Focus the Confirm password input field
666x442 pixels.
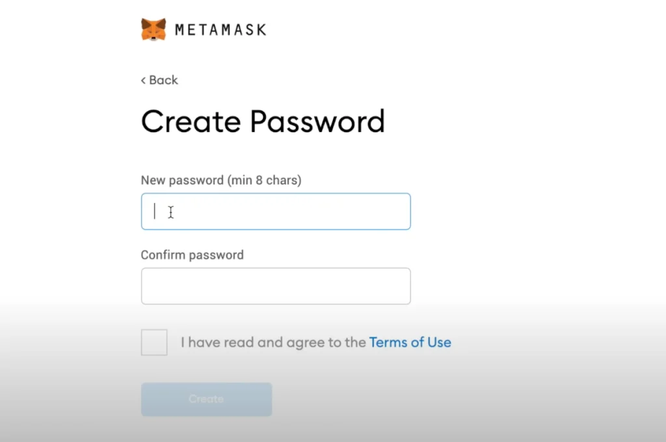pyautogui.click(x=276, y=286)
